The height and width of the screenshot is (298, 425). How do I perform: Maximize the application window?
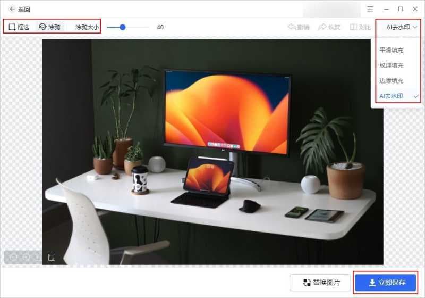pos(401,9)
